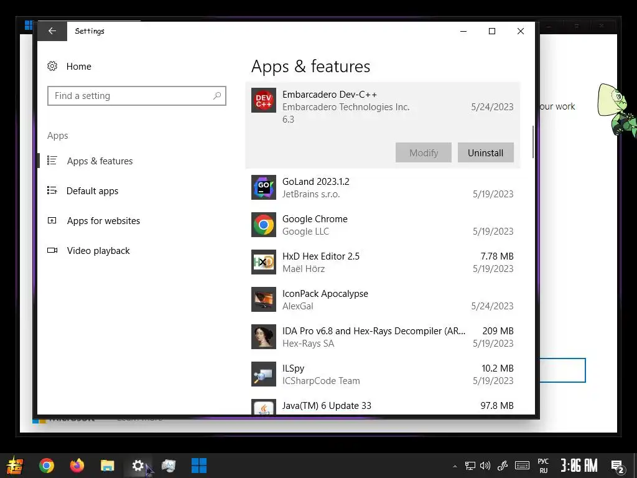Viewport: 637px width, 478px height.
Task: Open File Explorer from the taskbar
Action: 107,466
